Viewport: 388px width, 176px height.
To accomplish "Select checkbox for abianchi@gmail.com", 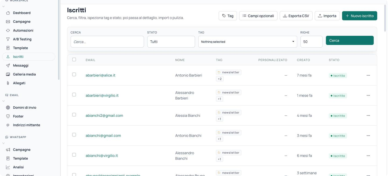I will tap(74, 135).
